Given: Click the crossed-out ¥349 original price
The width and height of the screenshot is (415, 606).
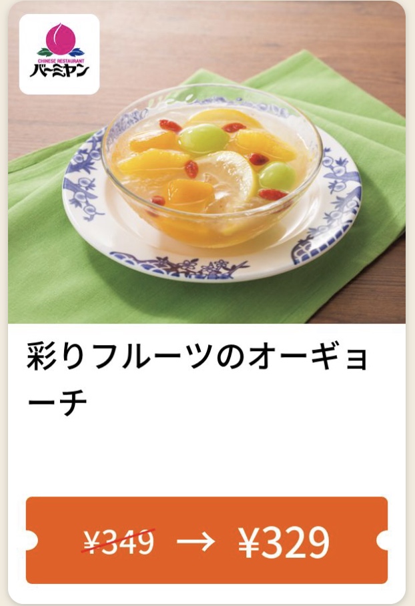Looking at the screenshot, I should [119, 541].
